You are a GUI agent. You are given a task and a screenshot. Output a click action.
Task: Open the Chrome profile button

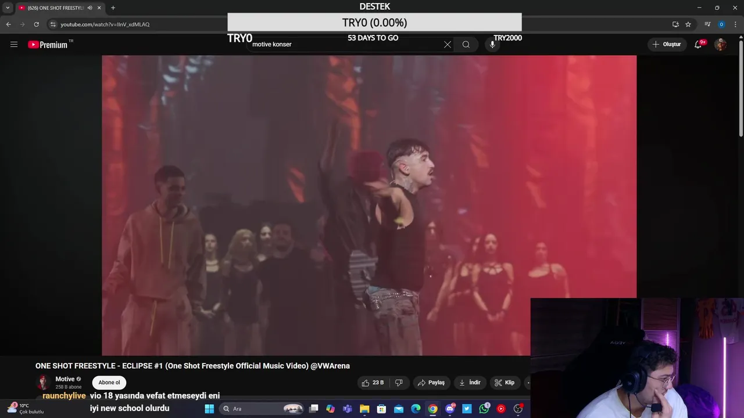721,24
